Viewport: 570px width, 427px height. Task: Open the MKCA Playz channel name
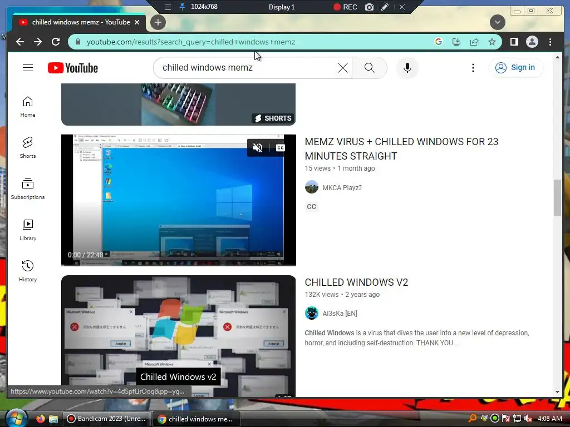[x=342, y=188]
